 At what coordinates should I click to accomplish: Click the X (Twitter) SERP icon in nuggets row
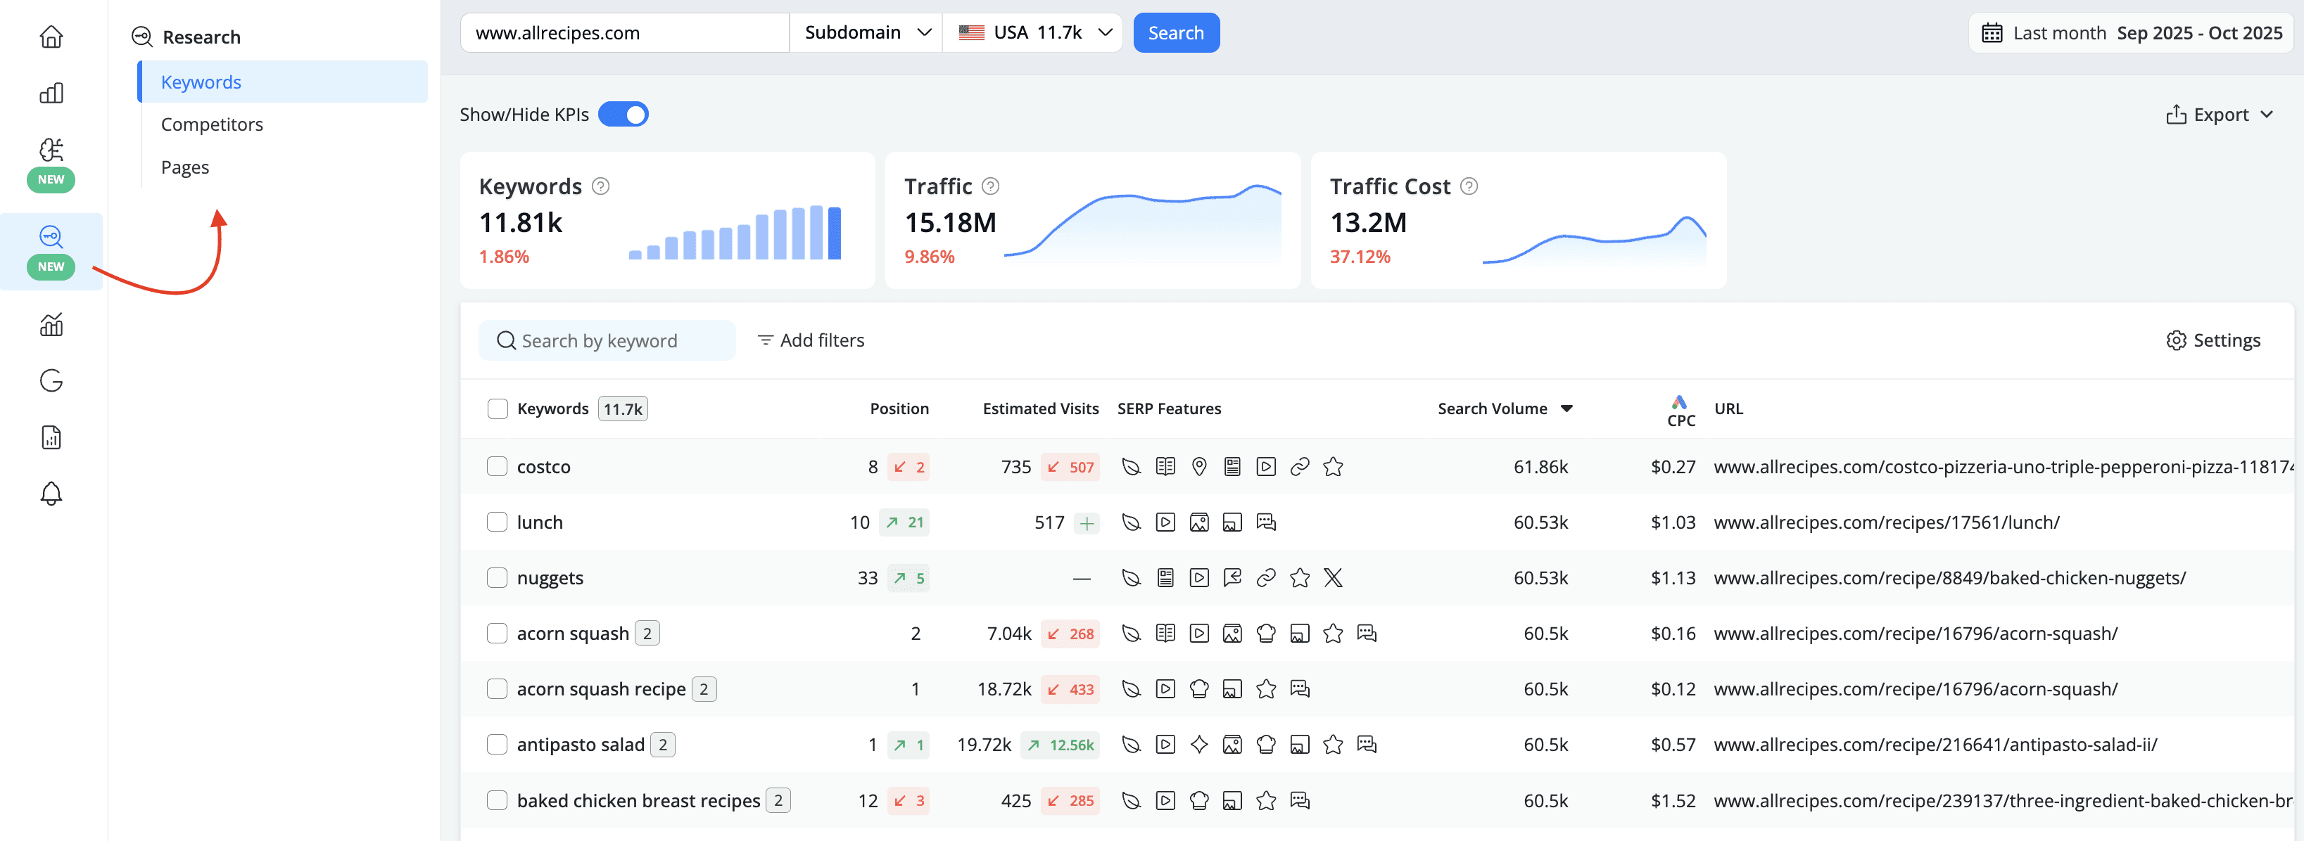(1333, 577)
